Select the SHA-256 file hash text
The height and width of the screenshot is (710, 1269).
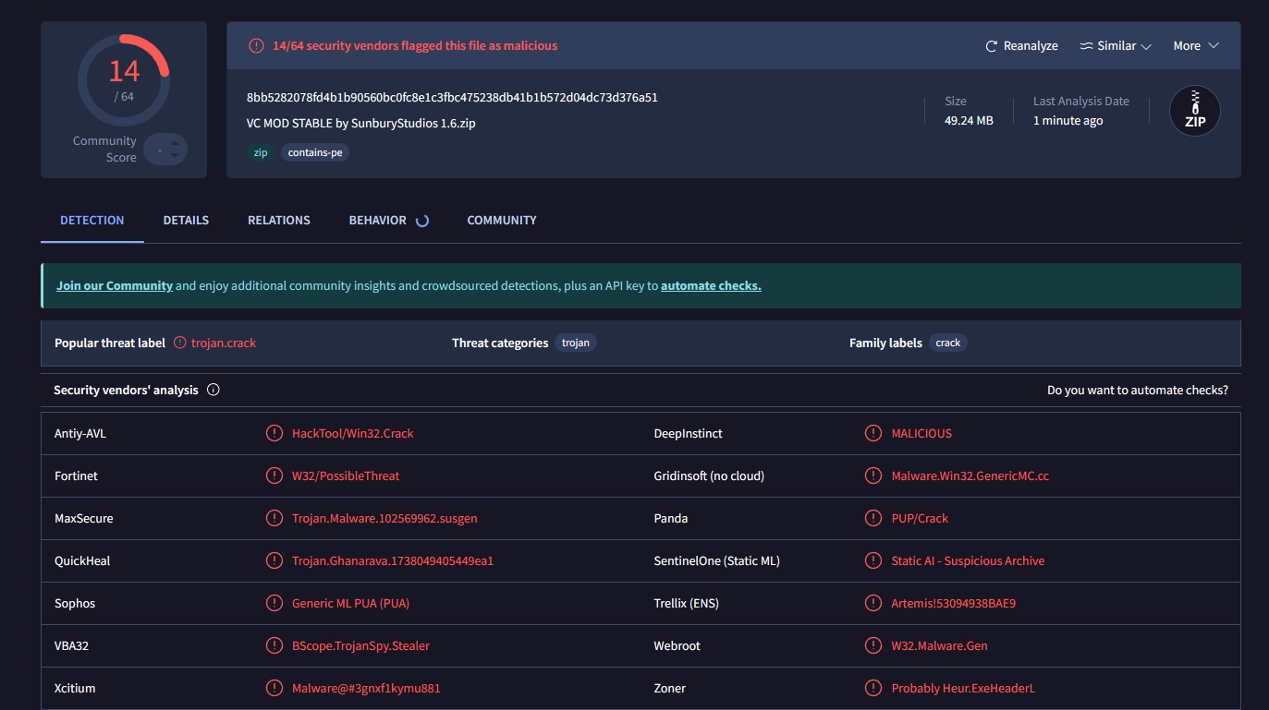coord(452,97)
